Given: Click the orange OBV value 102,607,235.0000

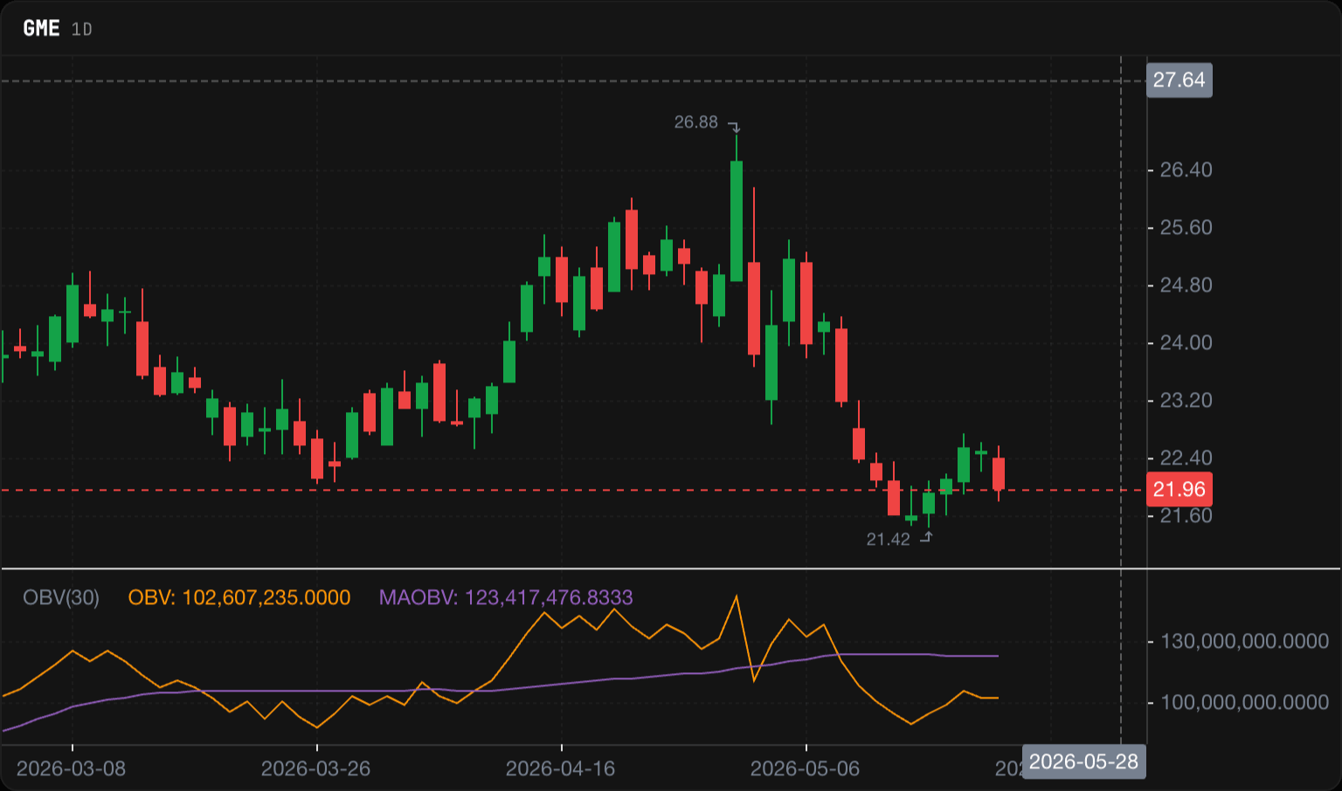Looking at the screenshot, I should click(x=239, y=598).
